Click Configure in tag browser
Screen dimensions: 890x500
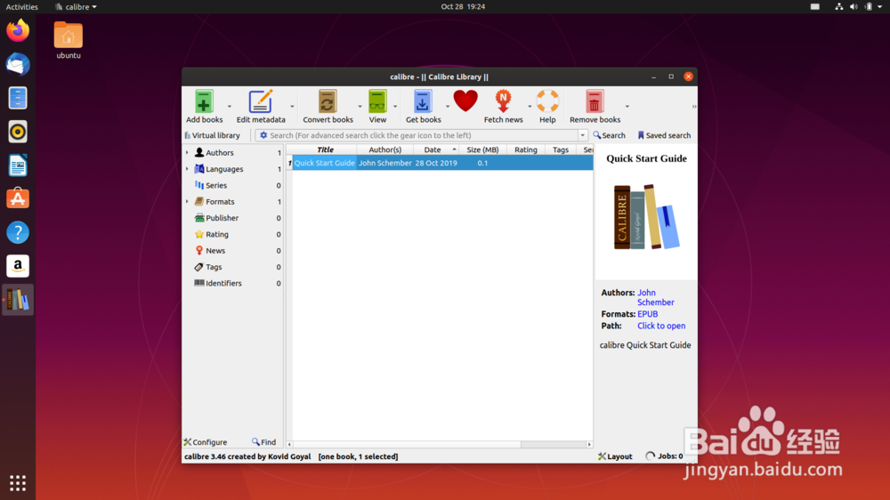[206, 442]
